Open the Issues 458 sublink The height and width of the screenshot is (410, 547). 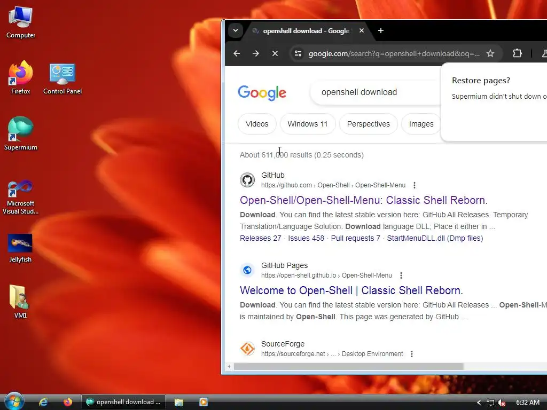click(306, 238)
